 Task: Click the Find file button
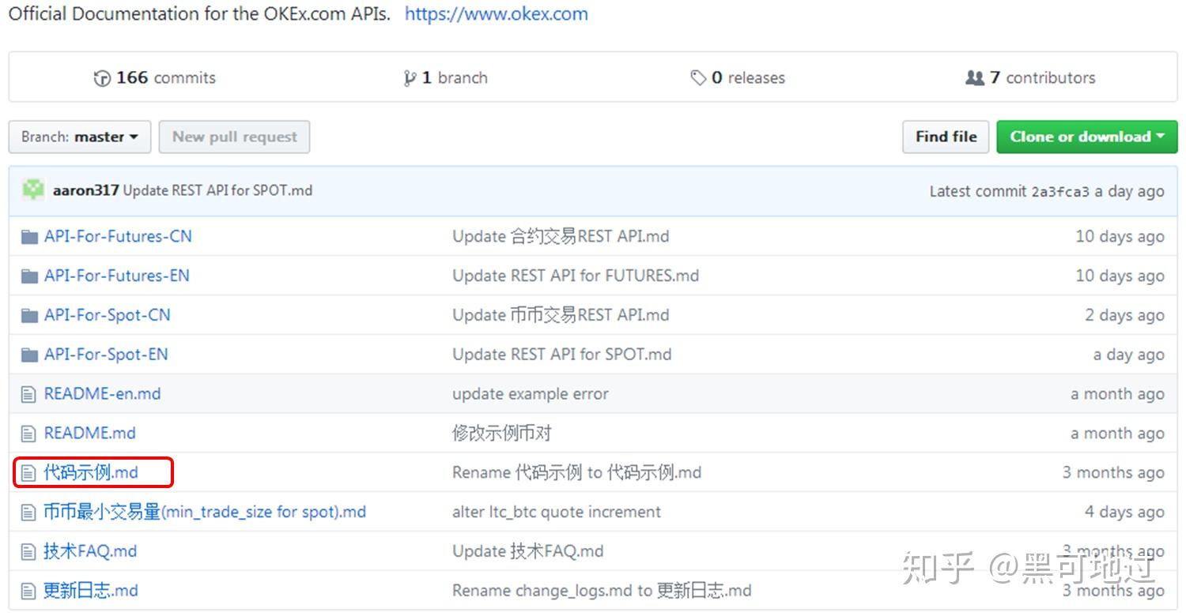pyautogui.click(x=945, y=136)
